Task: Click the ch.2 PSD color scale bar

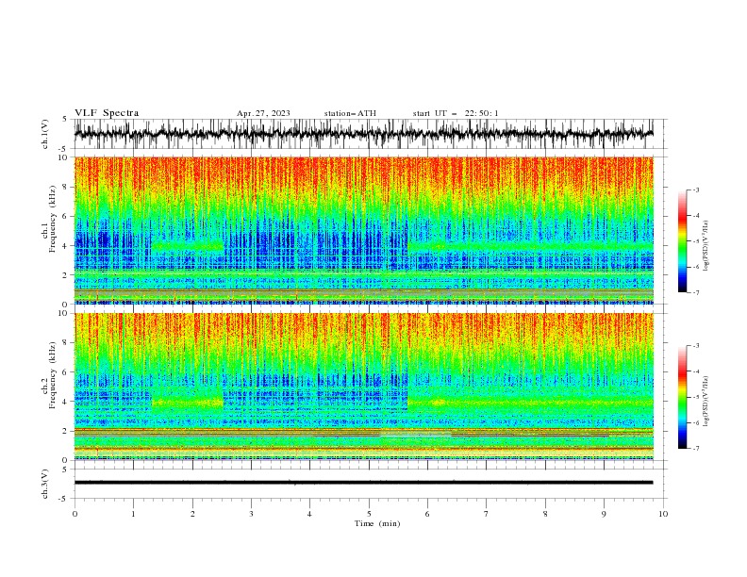Action: tap(683, 397)
